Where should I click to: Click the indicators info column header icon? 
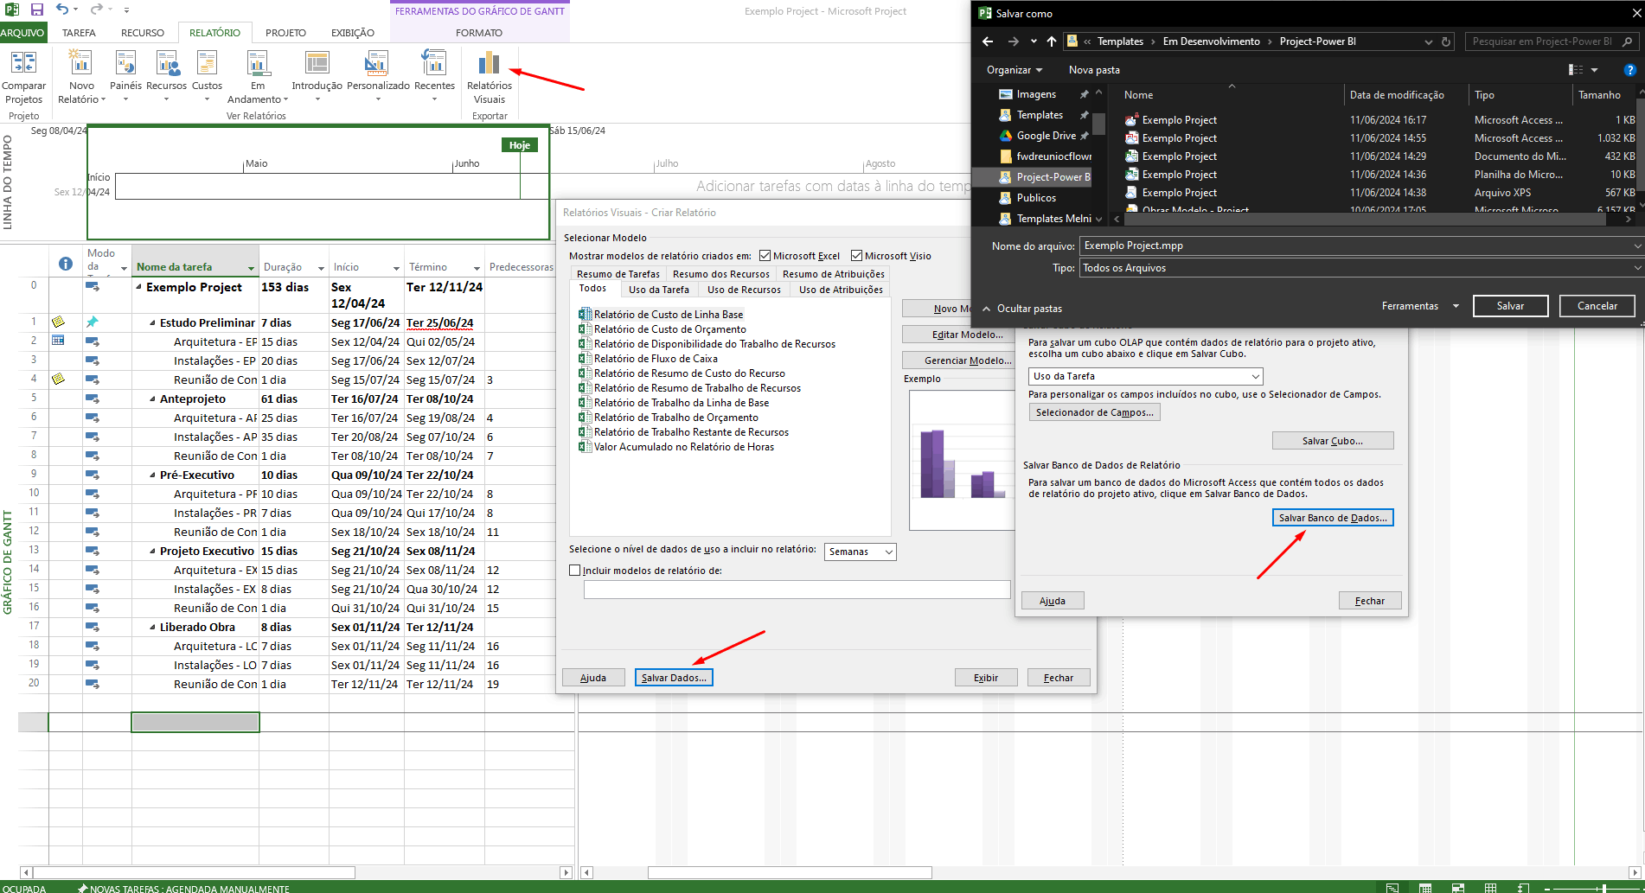tap(66, 265)
